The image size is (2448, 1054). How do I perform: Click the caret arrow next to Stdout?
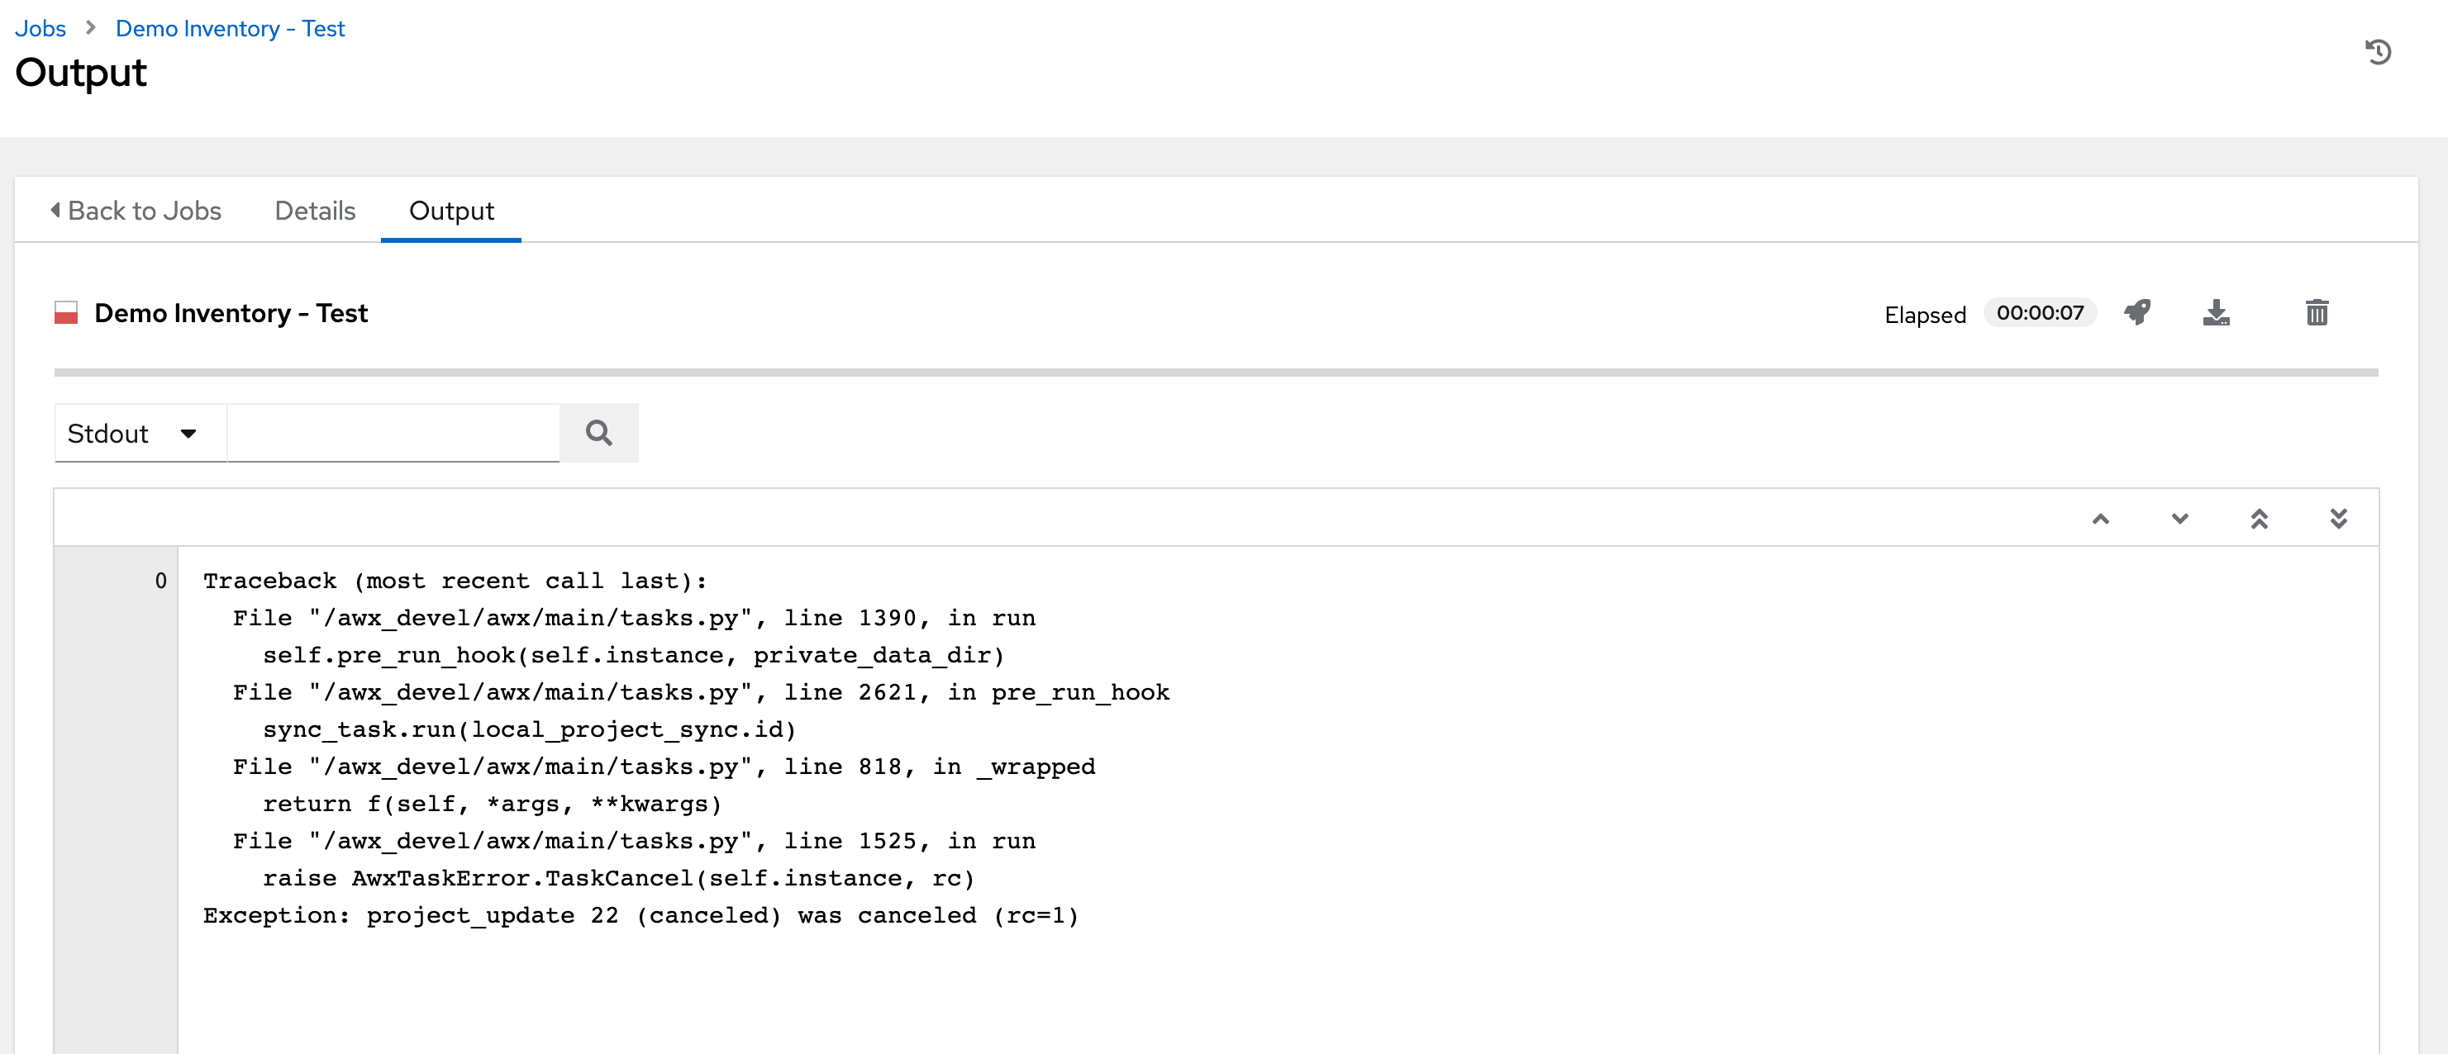[188, 434]
